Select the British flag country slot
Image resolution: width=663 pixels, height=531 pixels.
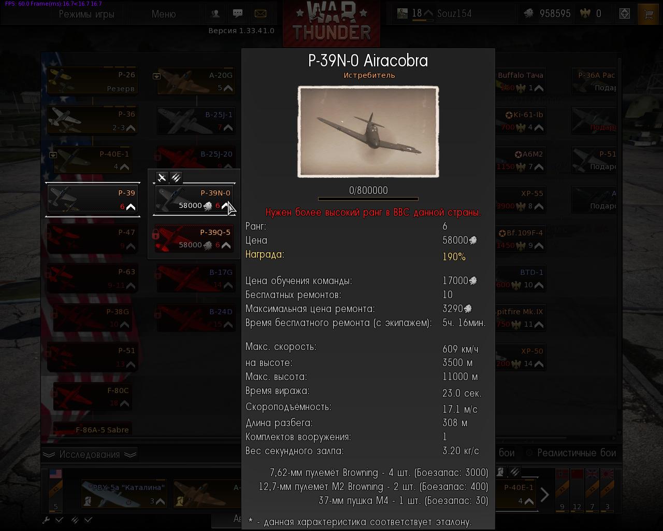coord(592,491)
